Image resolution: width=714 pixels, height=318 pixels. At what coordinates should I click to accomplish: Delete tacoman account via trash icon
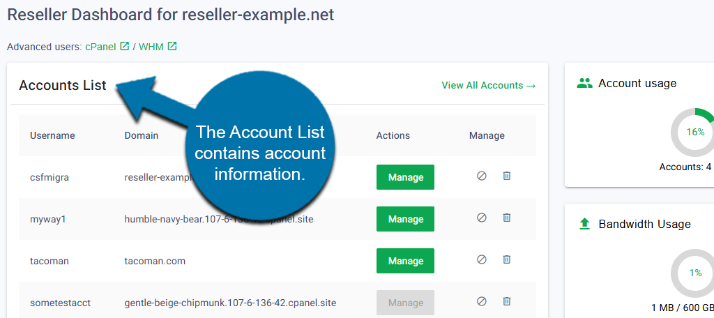507,260
